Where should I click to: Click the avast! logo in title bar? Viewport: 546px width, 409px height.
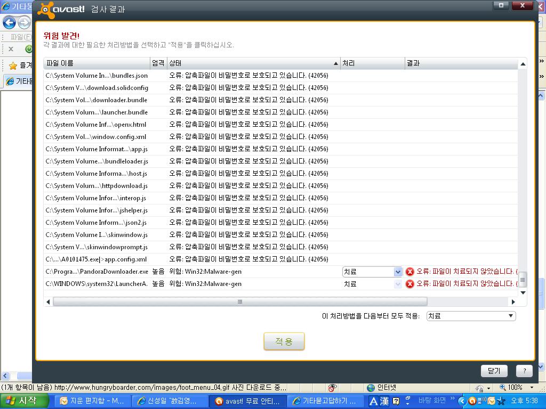tap(62, 9)
